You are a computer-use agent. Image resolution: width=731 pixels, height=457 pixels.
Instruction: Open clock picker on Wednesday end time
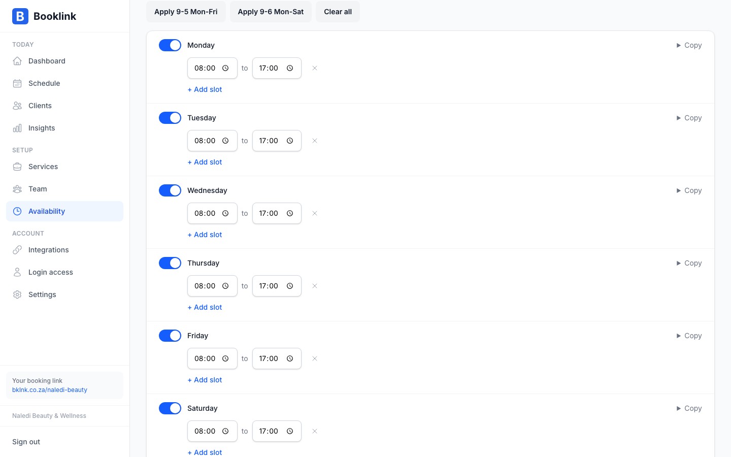click(x=290, y=213)
